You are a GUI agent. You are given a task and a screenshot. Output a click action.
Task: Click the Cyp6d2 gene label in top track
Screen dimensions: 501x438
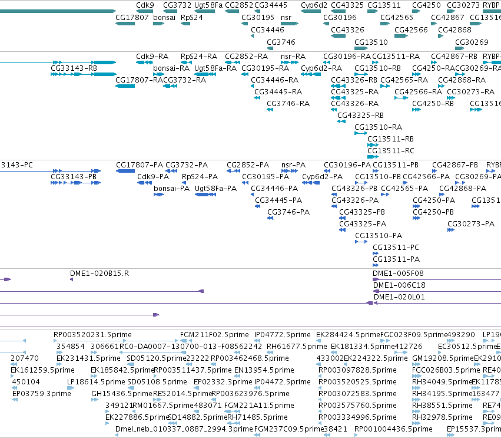314,5
